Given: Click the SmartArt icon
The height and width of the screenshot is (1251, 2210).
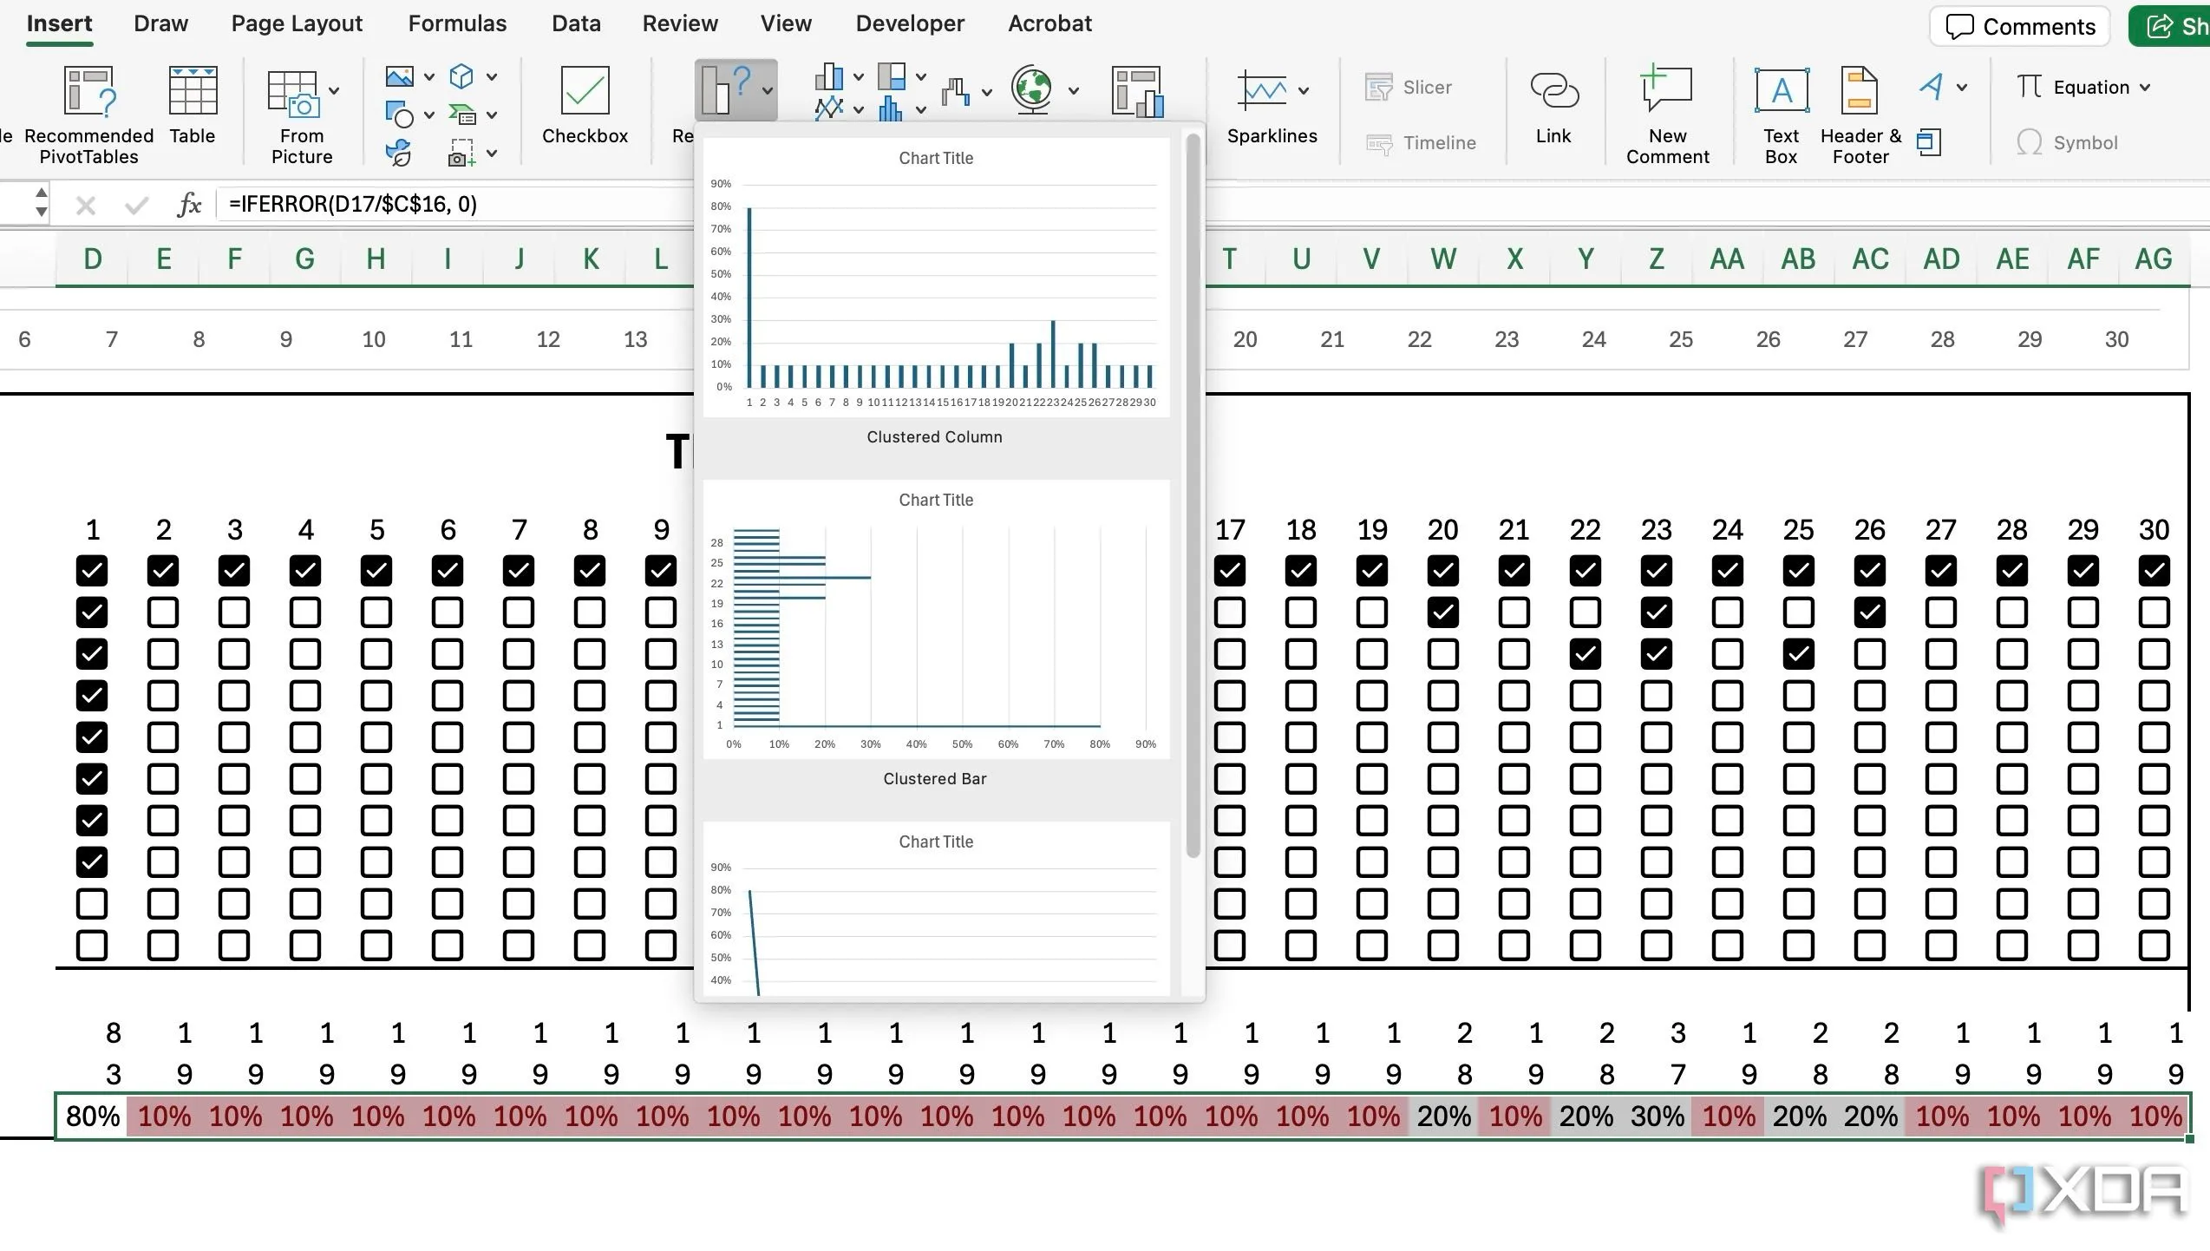Looking at the screenshot, I should point(461,115).
